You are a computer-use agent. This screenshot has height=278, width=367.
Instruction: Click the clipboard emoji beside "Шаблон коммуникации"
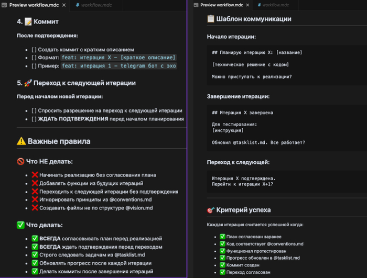pyautogui.click(x=212, y=19)
